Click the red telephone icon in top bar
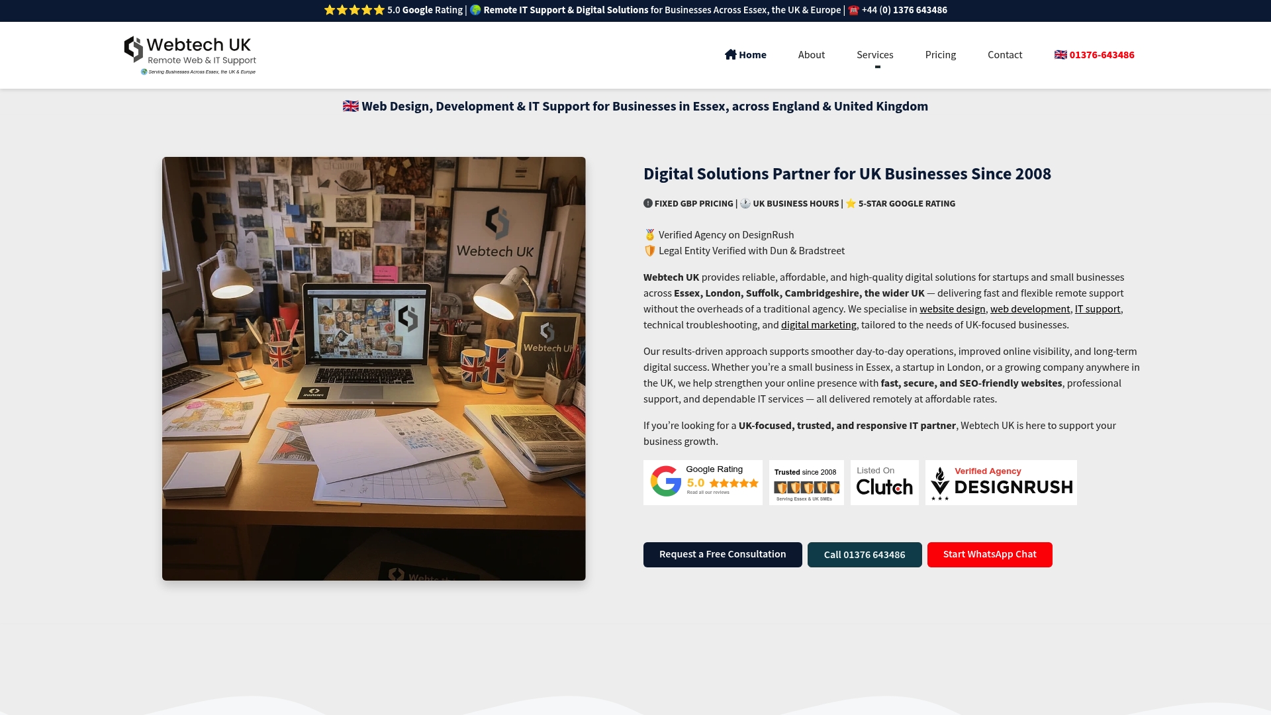The image size is (1271, 715). coord(853,10)
